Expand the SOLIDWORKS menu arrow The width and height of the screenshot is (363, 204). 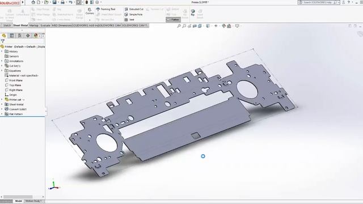(x=23, y=2)
